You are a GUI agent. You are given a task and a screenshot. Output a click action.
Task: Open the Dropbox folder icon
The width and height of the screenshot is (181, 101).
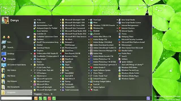pyautogui.click(x=35, y=50)
